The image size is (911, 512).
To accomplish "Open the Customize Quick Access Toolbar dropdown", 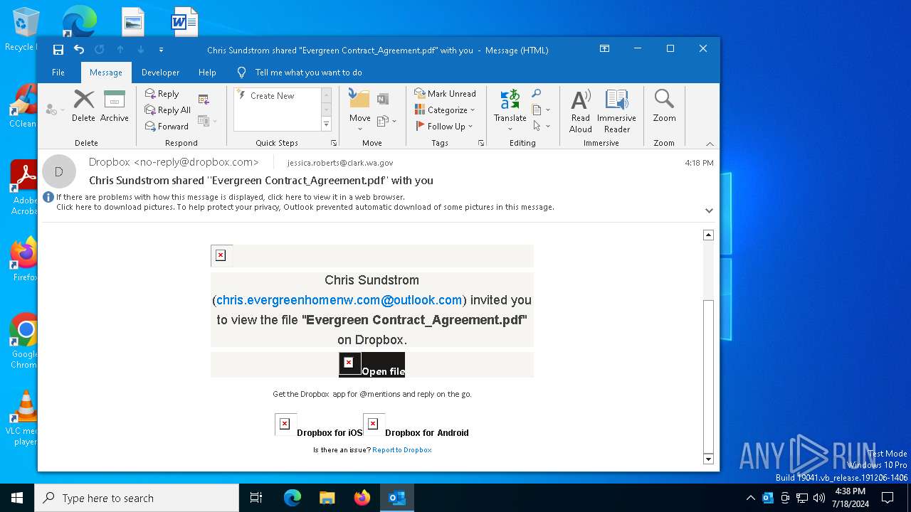I will click(161, 50).
